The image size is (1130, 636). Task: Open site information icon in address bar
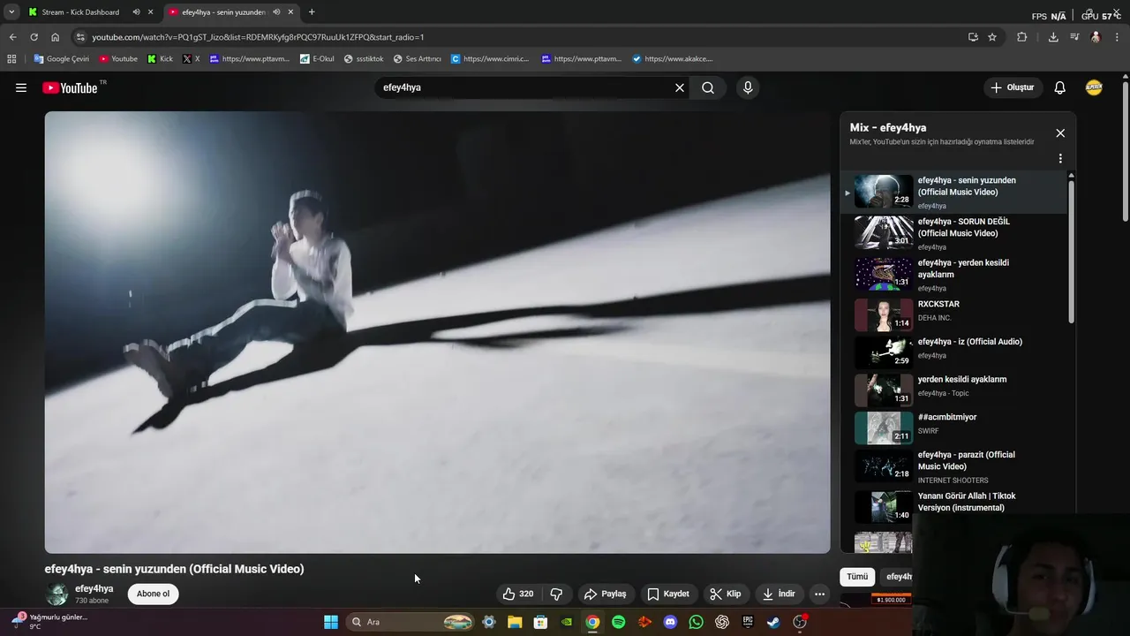click(x=80, y=37)
